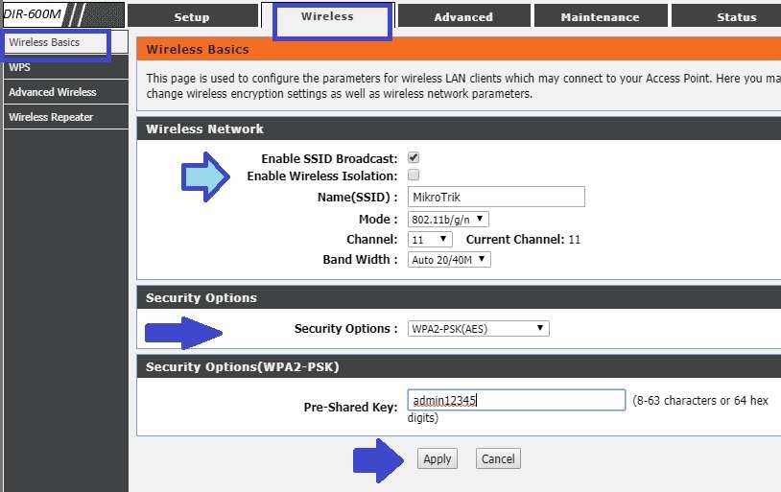Open the Channel dropdown set to 11
The image size is (781, 492).
pyautogui.click(x=430, y=240)
